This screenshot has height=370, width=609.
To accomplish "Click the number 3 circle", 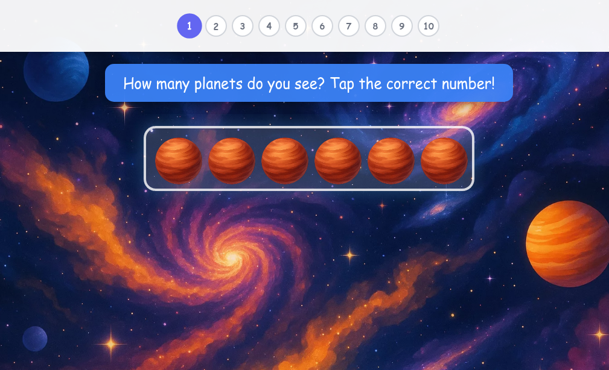I will 242,26.
